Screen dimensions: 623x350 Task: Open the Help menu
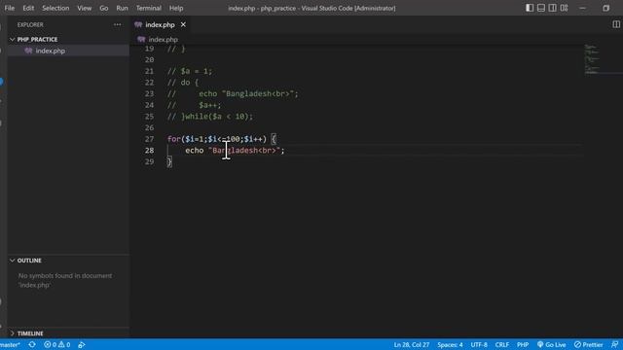176,8
